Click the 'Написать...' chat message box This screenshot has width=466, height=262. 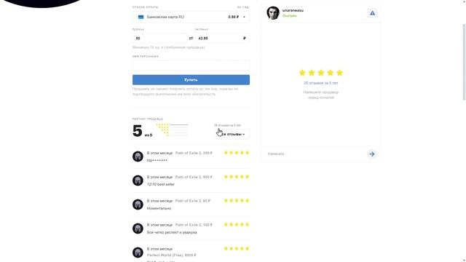point(315,154)
